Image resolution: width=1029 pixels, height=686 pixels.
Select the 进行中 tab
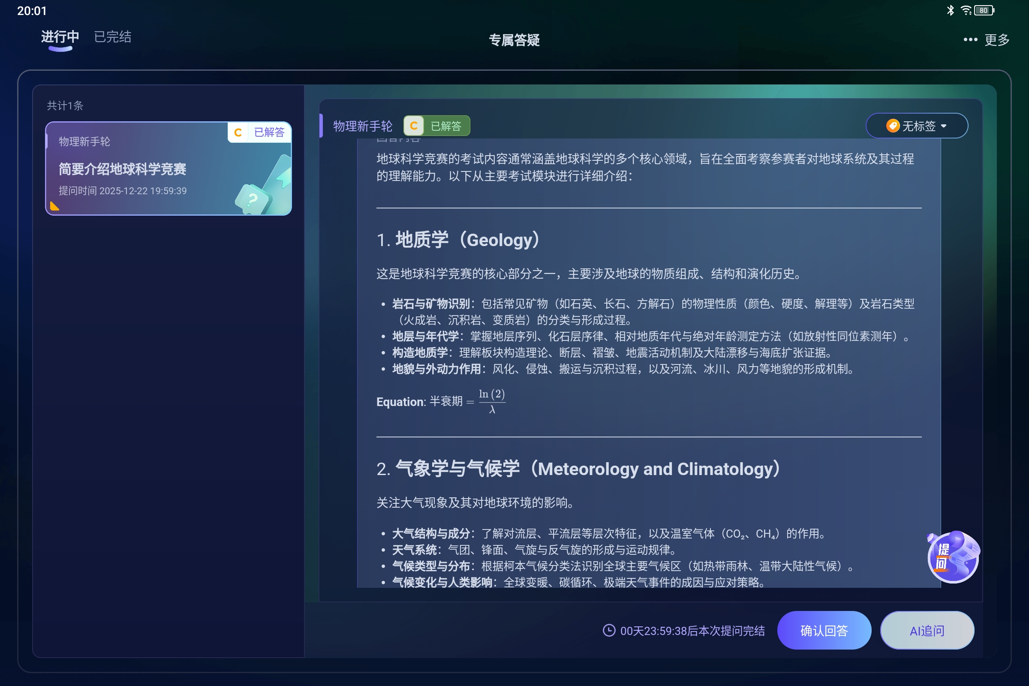pyautogui.click(x=60, y=38)
